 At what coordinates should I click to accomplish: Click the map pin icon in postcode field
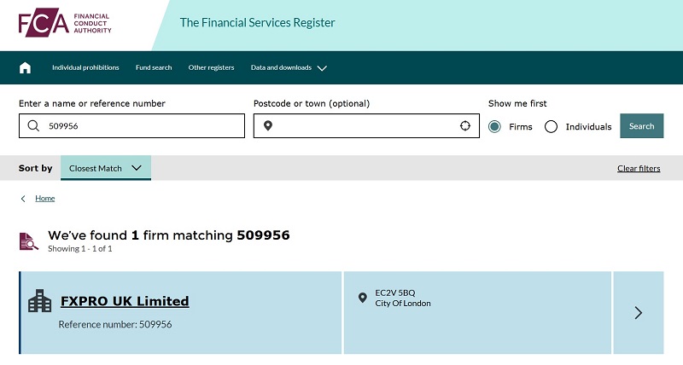tap(267, 126)
